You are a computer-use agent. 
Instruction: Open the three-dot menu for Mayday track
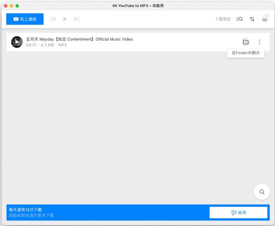click(x=259, y=42)
